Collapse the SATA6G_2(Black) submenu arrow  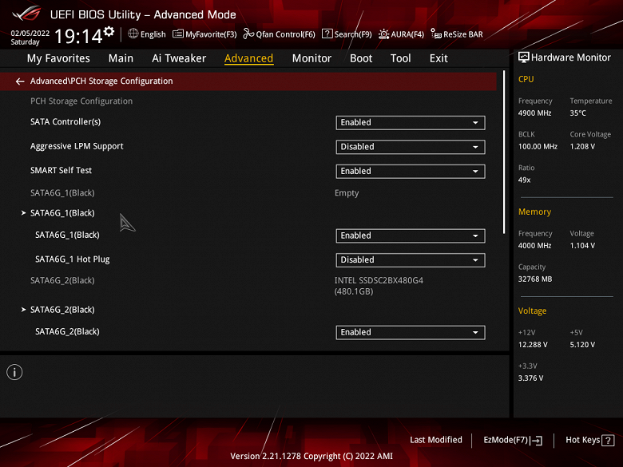[x=23, y=310]
